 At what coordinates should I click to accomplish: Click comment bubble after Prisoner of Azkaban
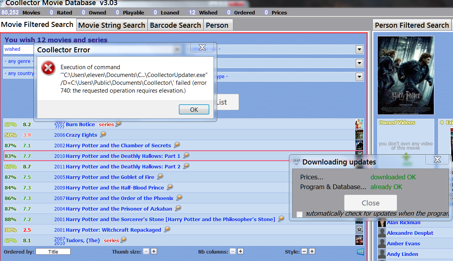178,208
